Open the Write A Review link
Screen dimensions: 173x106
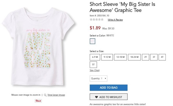(115, 20)
